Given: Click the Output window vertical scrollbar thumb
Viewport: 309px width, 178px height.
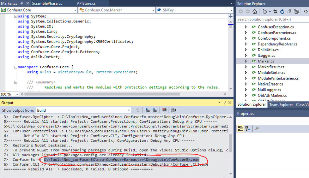Looking at the screenshot, I should [231, 143].
